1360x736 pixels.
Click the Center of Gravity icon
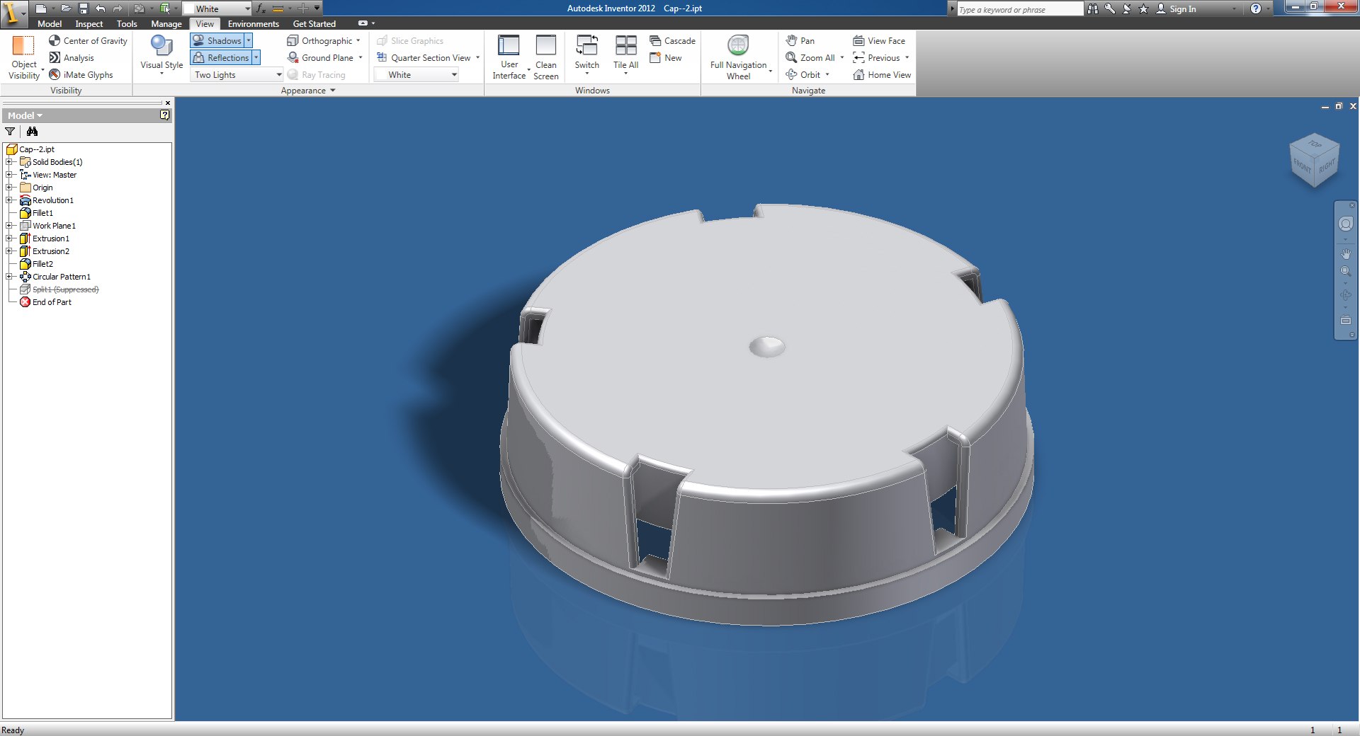coord(55,41)
